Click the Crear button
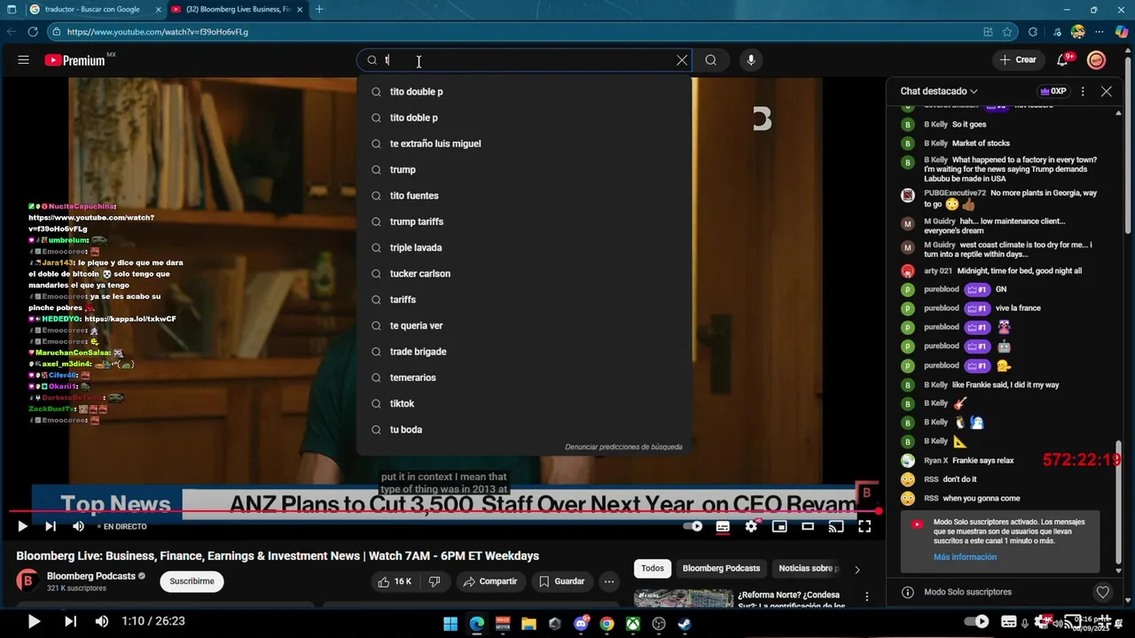 [x=1017, y=60]
